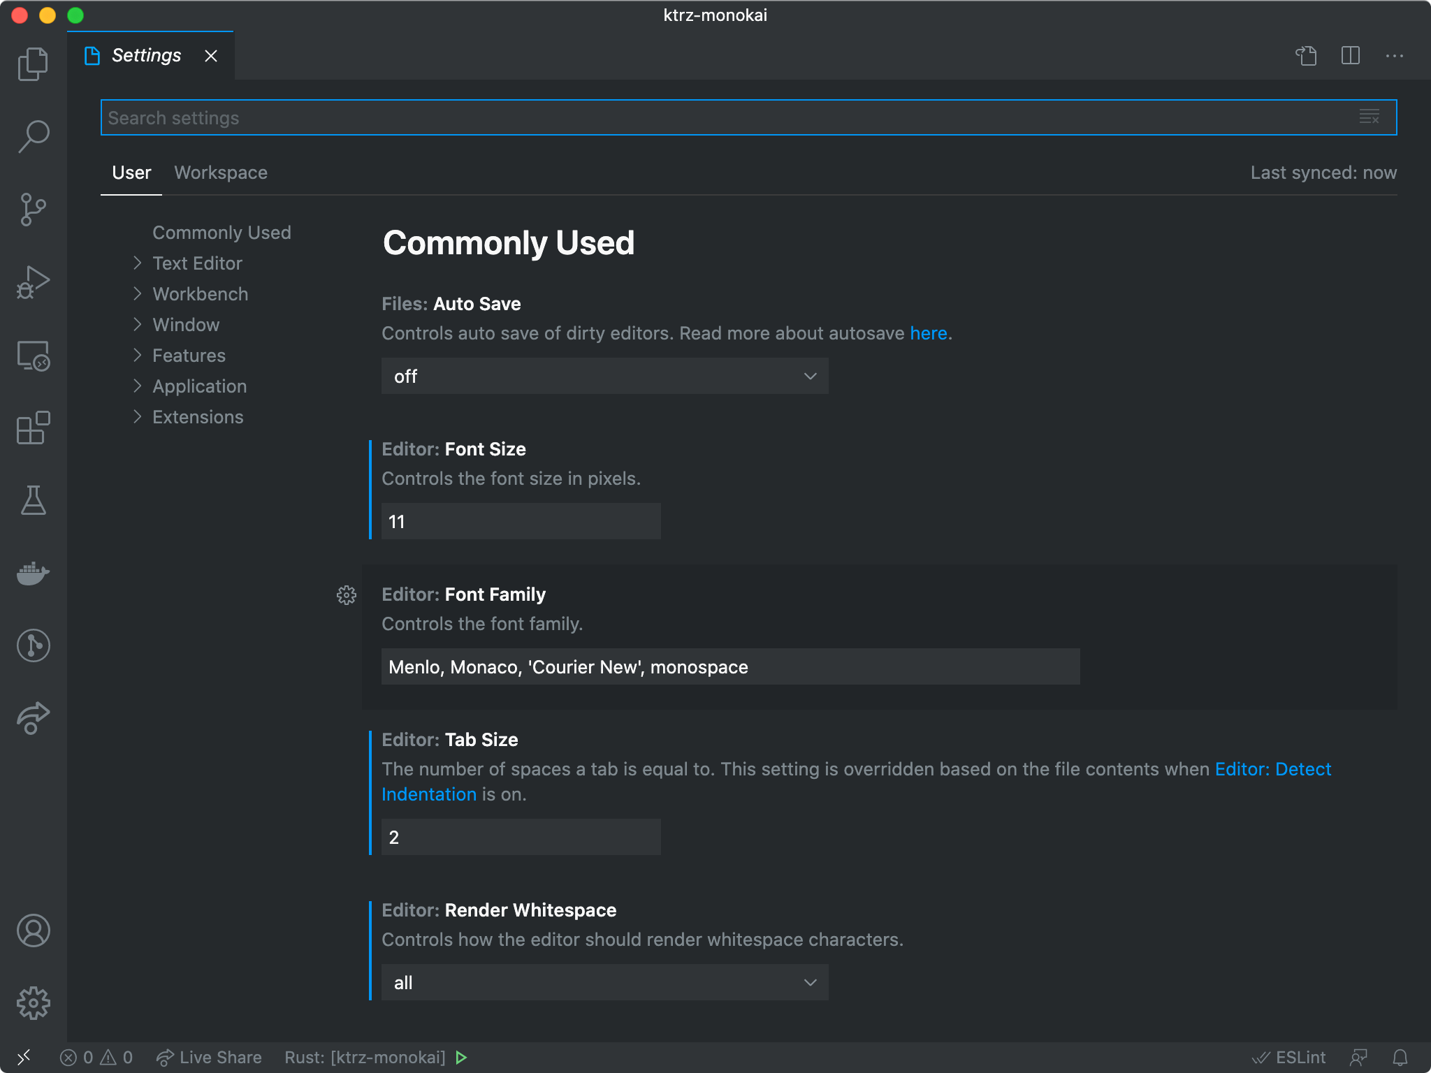Viewport: 1431px width, 1073px height.
Task: Switch to the Workspace settings tab
Action: tap(221, 173)
